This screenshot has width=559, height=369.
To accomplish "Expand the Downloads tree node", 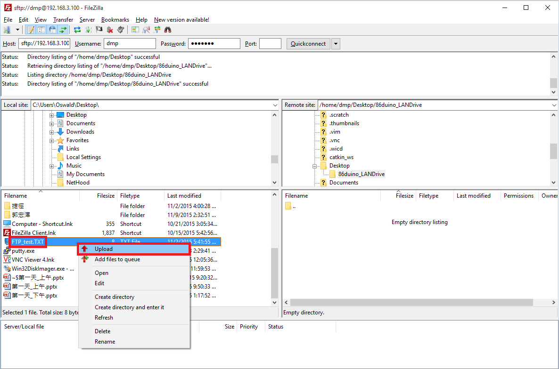I will click(x=51, y=132).
